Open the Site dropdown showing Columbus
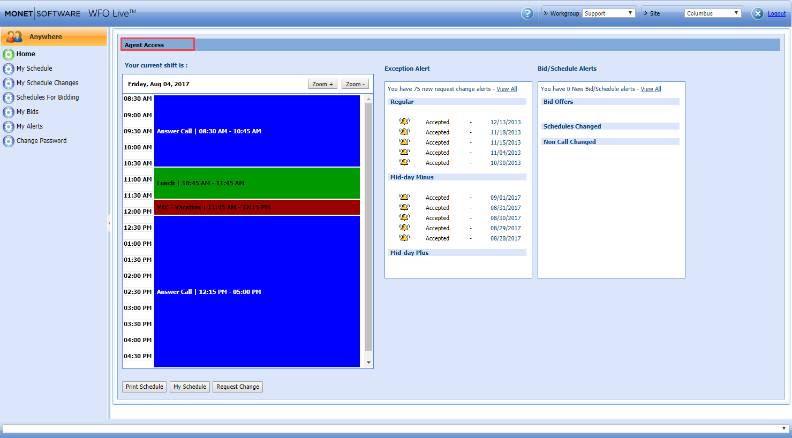792x438 pixels. 712,13
